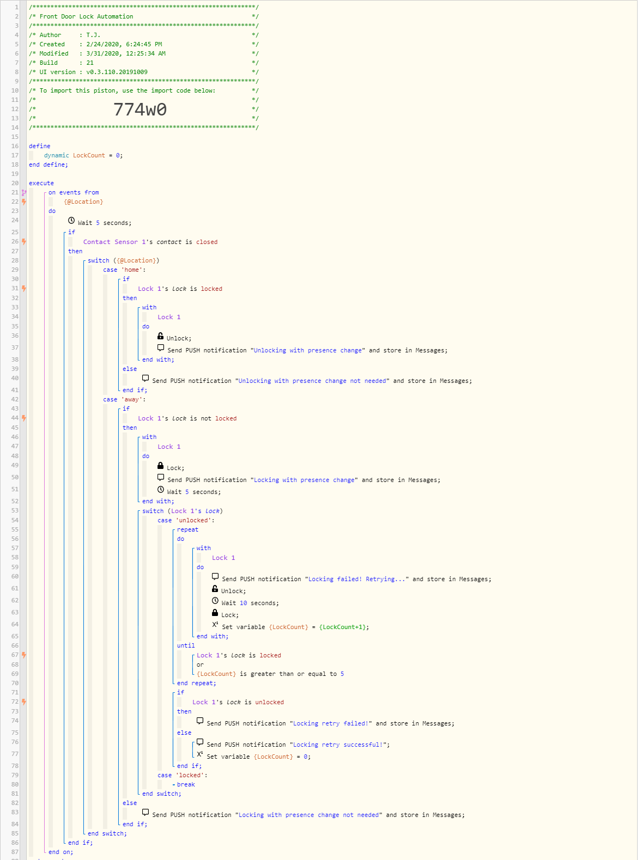Image resolution: width=642 pixels, height=860 pixels.
Task: Click the lightning bolt icon beside line 67
Action: point(24,655)
